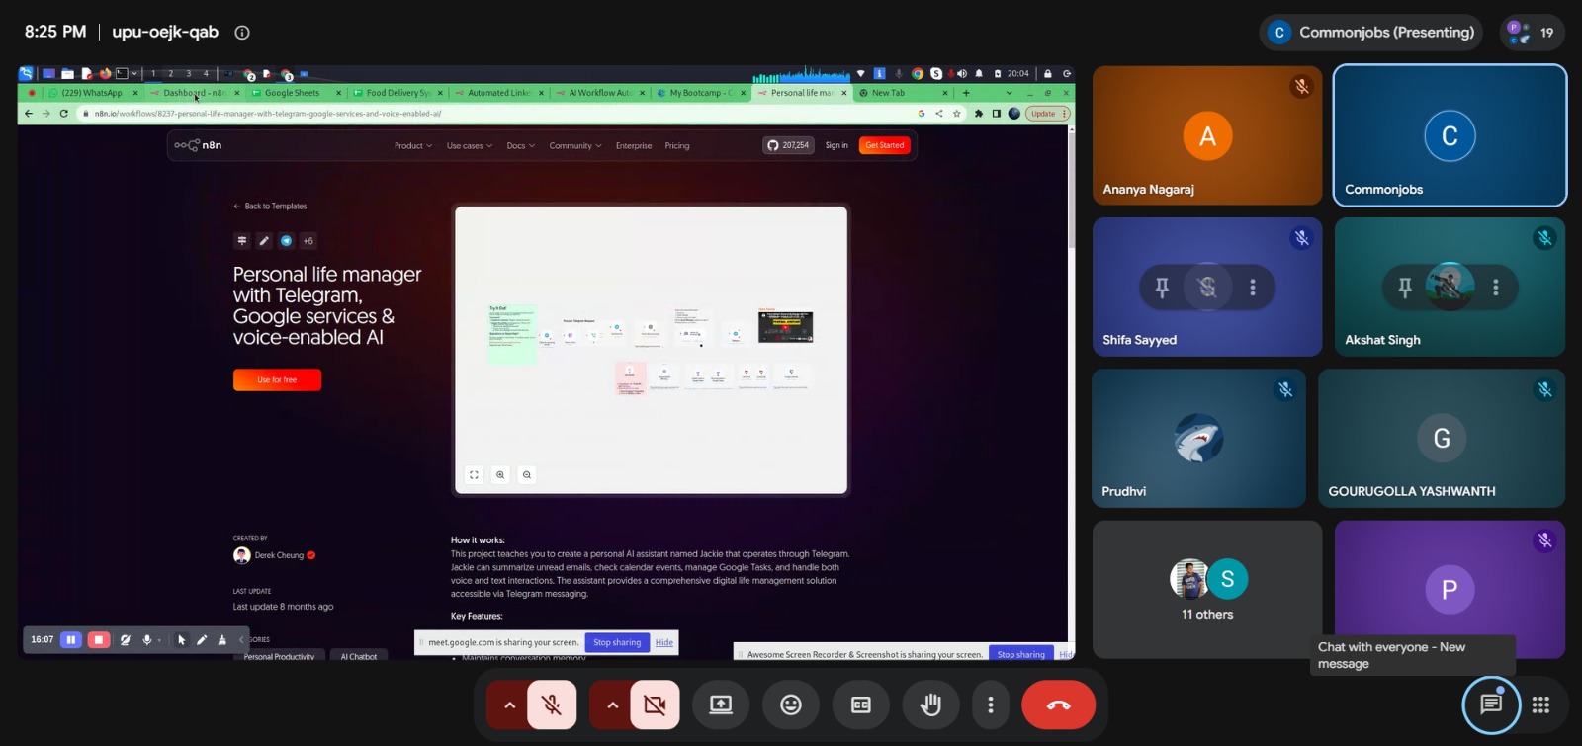Switch to the Food Delivery System tab
The image size is (1582, 746).
pyautogui.click(x=396, y=93)
